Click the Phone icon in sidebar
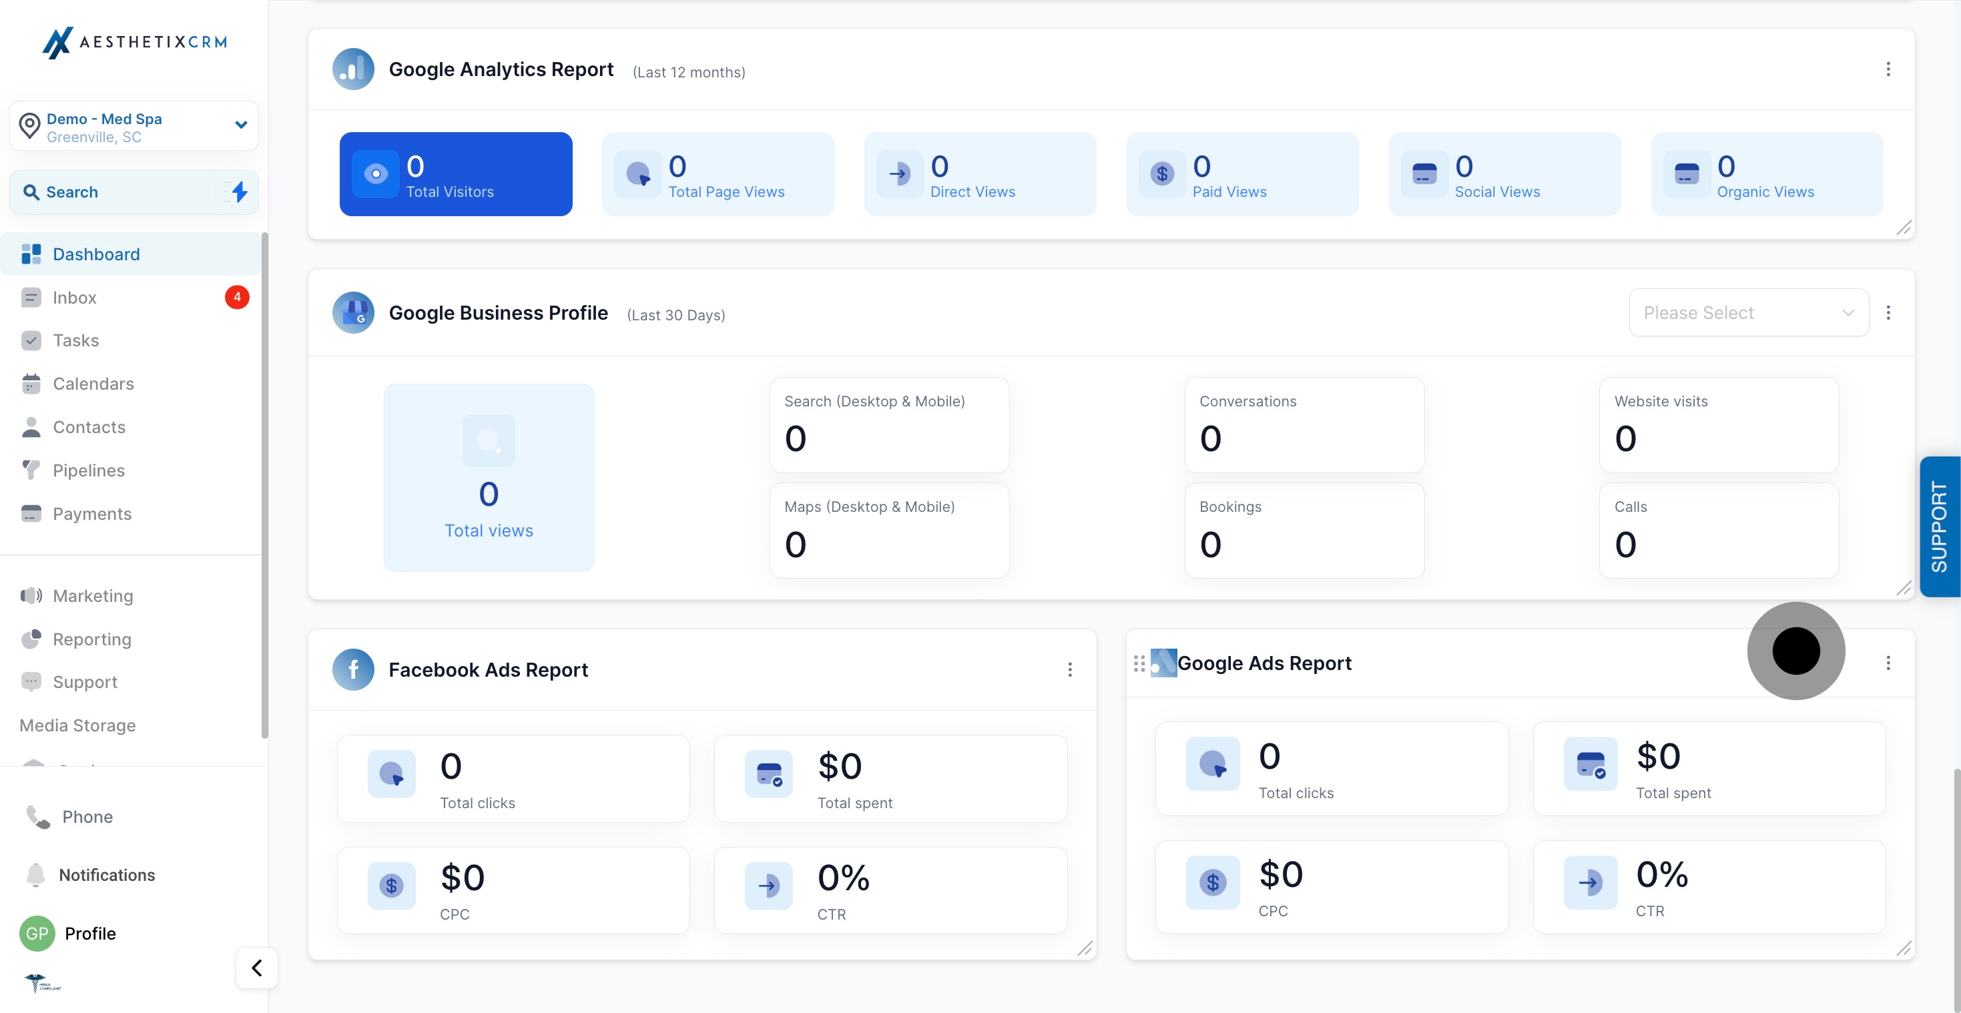Viewport: 1961px width, 1013px height. tap(37, 817)
